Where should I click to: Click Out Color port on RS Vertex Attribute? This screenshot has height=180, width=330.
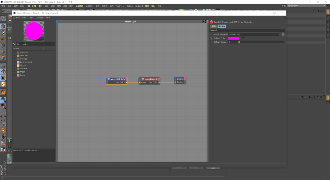pos(126,82)
